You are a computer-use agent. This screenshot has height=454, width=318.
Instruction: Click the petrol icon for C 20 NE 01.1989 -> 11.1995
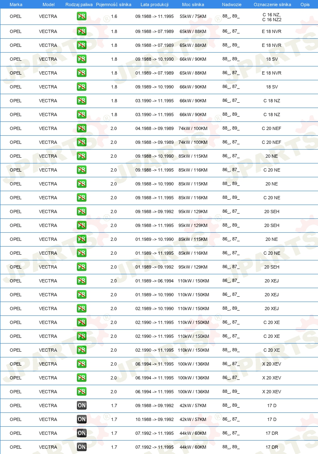[82, 253]
